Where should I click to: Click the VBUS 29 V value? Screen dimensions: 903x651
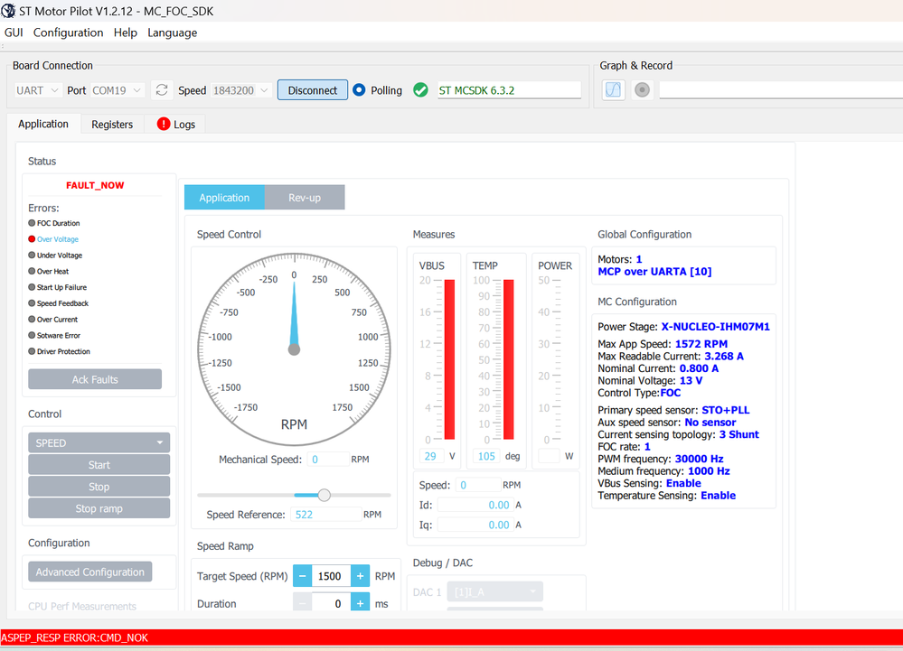(x=431, y=456)
